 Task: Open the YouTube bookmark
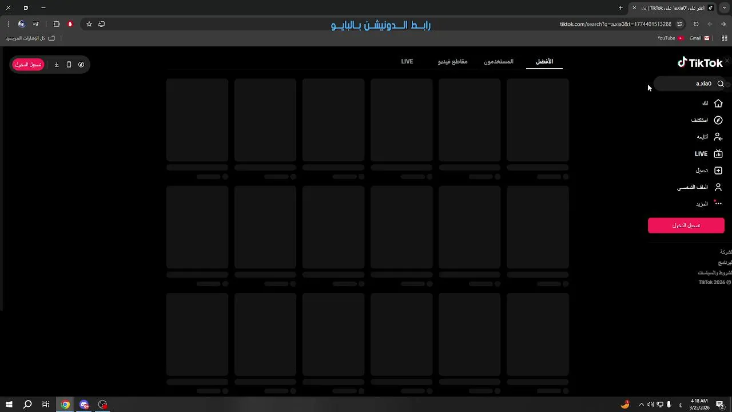[x=670, y=38]
